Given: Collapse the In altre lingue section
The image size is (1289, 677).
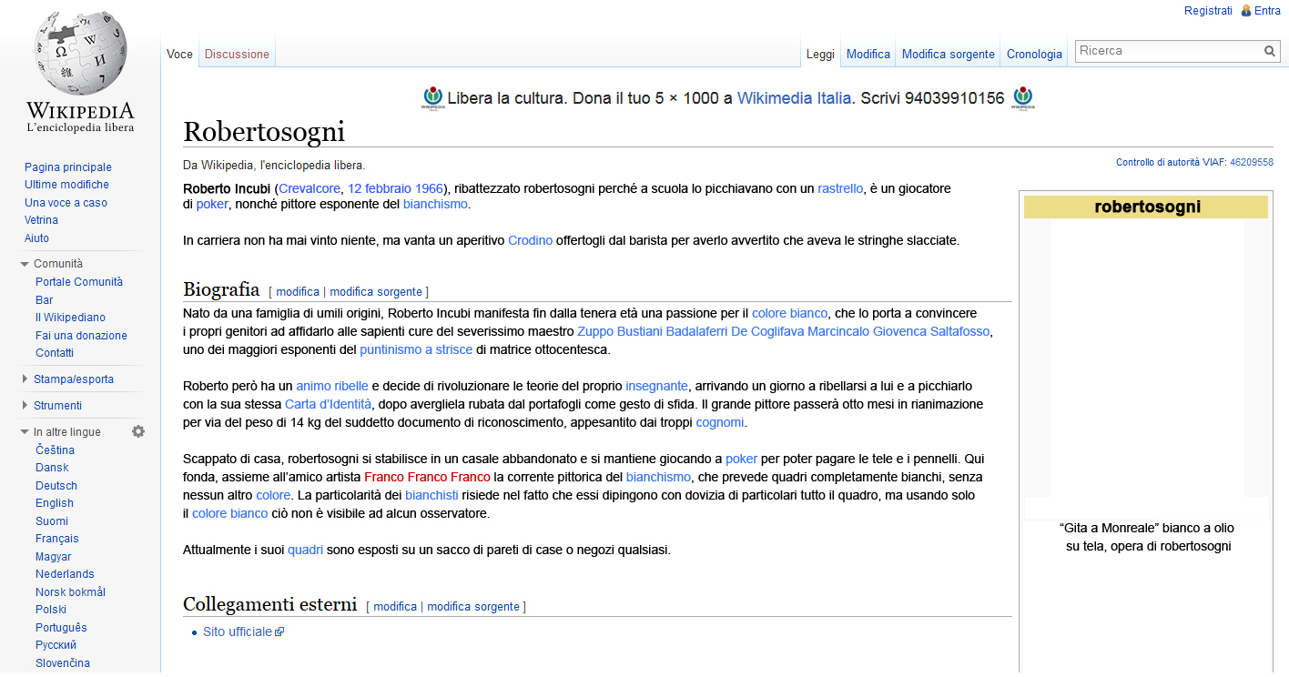Looking at the screenshot, I should click(x=25, y=432).
